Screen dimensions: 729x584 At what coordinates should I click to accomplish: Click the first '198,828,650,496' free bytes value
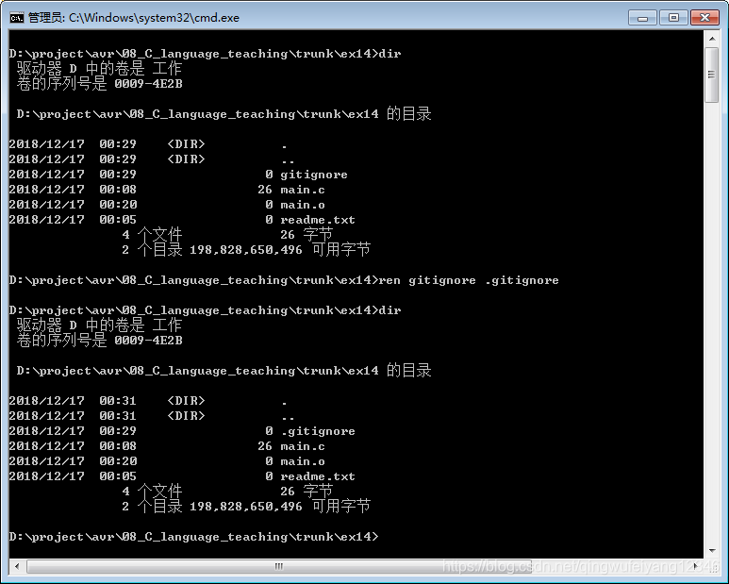pos(246,250)
